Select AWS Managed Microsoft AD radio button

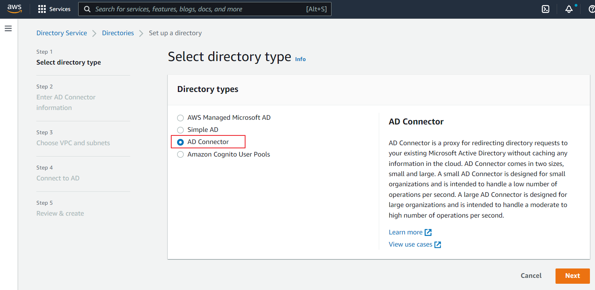180,118
